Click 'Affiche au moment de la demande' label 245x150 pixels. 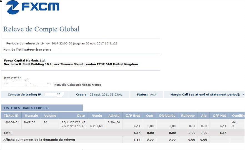pos(39,140)
